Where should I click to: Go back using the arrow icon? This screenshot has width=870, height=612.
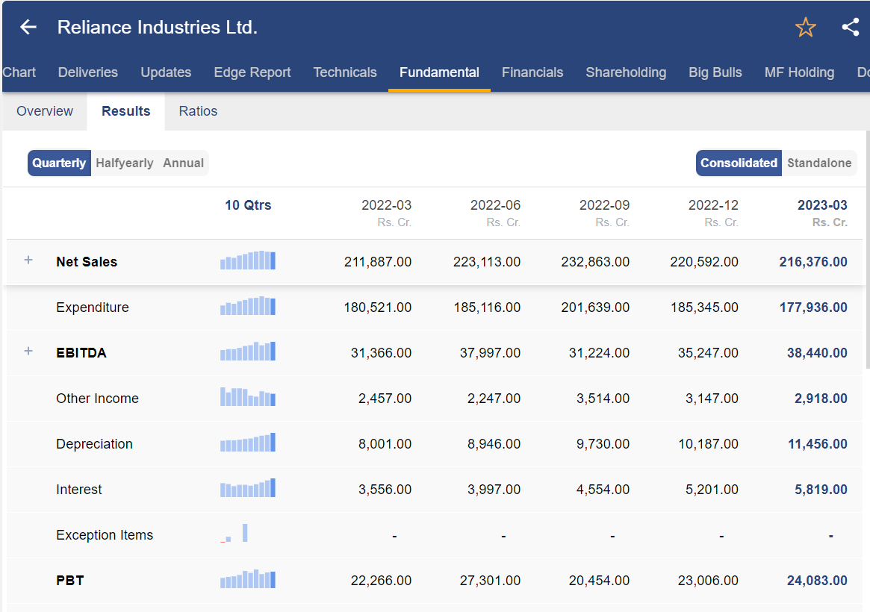pyautogui.click(x=28, y=27)
